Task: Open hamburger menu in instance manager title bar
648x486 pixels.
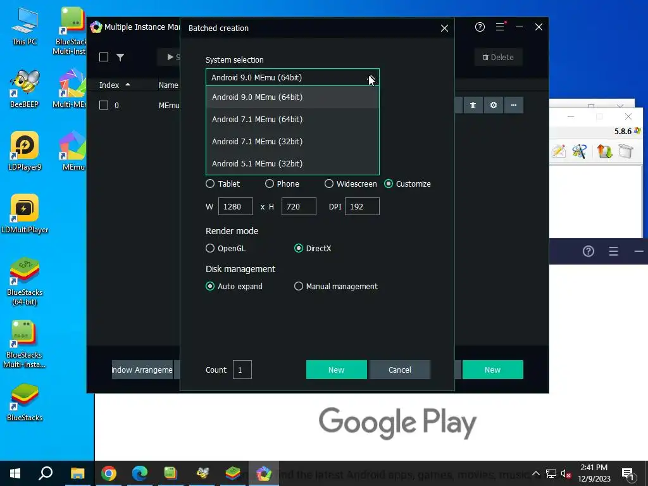Action: click(500, 27)
